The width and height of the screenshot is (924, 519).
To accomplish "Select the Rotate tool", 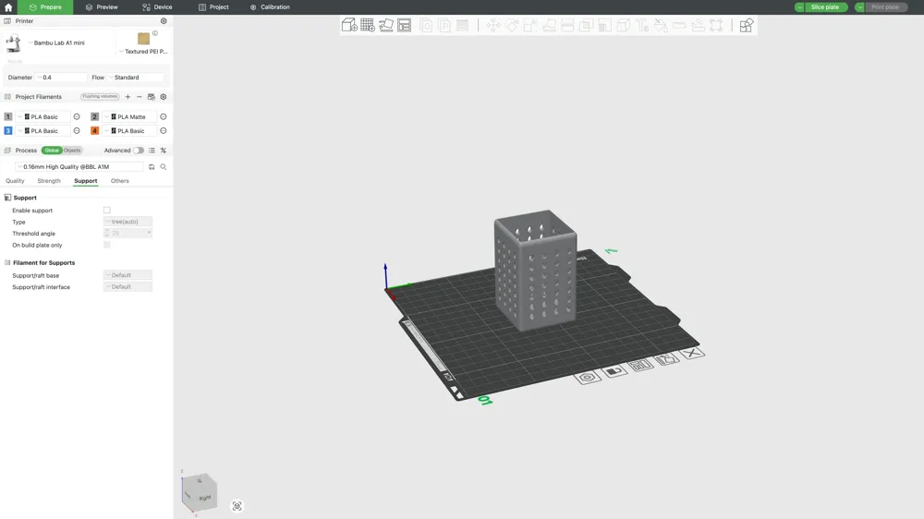I will [x=512, y=25].
